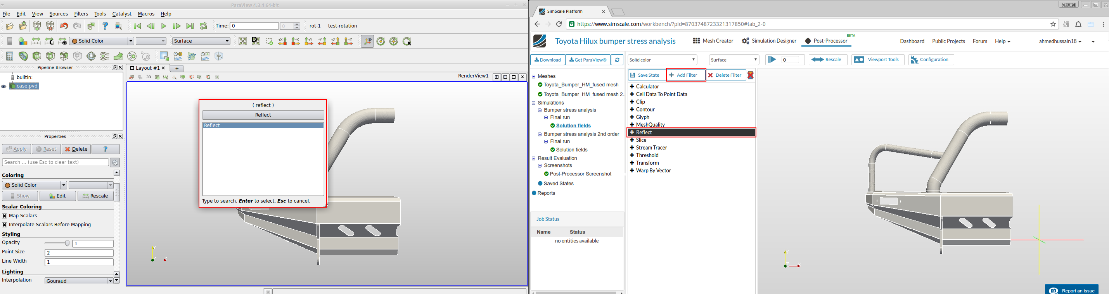This screenshot has height=294, width=1109.
Task: Reload the SimScale browser page
Action: [x=559, y=24]
